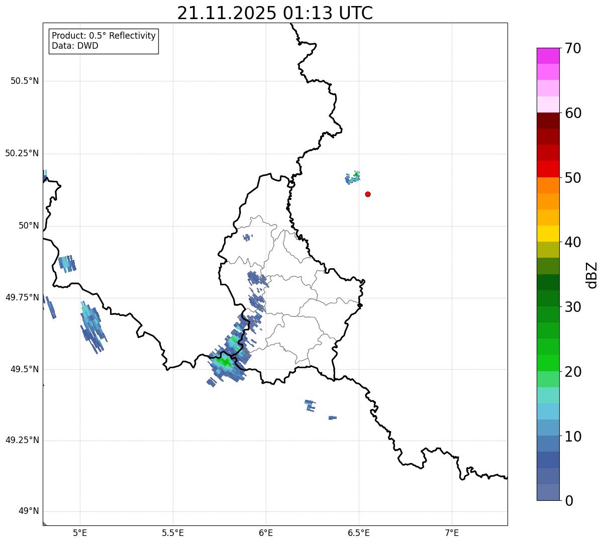Click the bright green swatch above 20 dBZ
This screenshot has width=604, height=543.
click(548, 363)
